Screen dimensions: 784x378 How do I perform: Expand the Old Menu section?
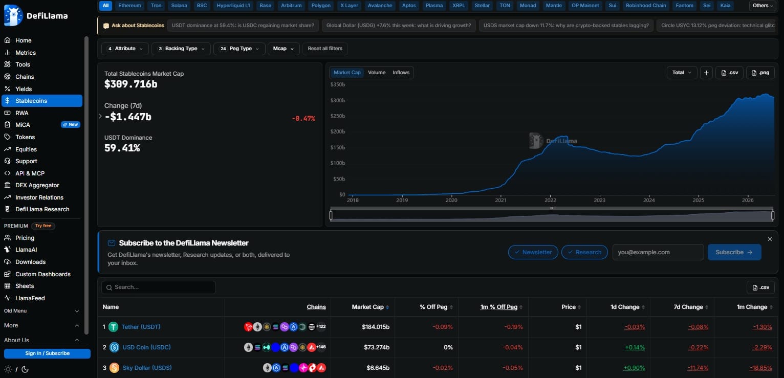[x=42, y=311]
